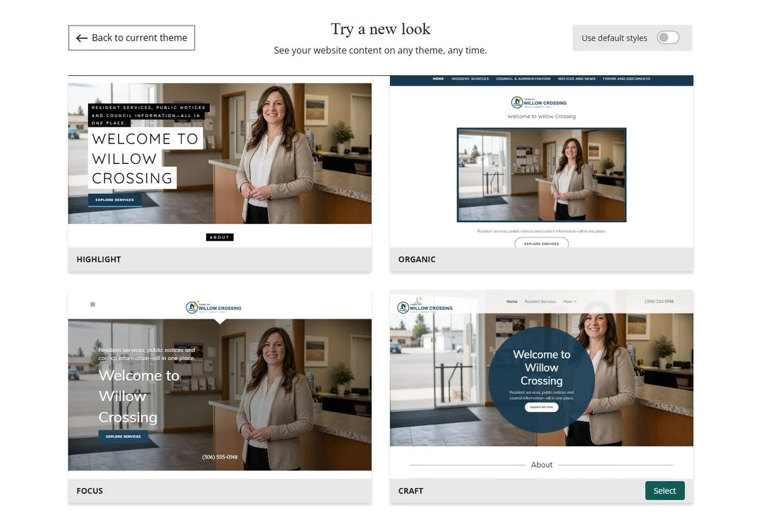Click the FOCUS theme name label
This screenshot has height=521, width=761.
click(89, 491)
